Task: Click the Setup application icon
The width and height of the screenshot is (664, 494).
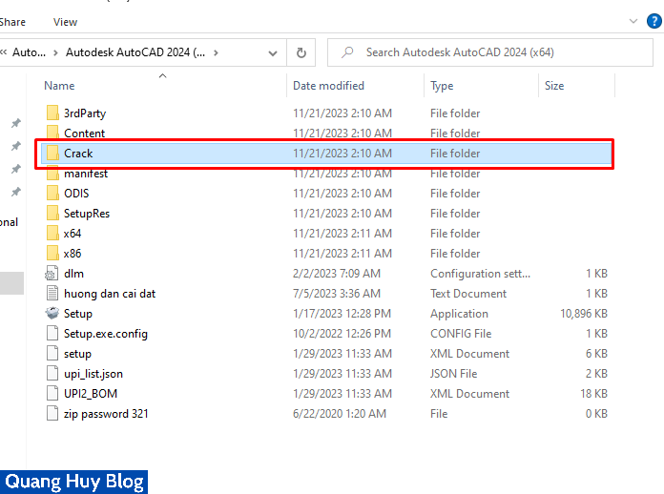Action: point(52,314)
